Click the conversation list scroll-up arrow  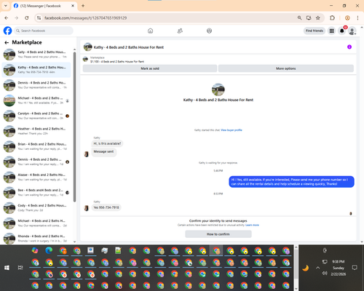[x=74, y=49]
